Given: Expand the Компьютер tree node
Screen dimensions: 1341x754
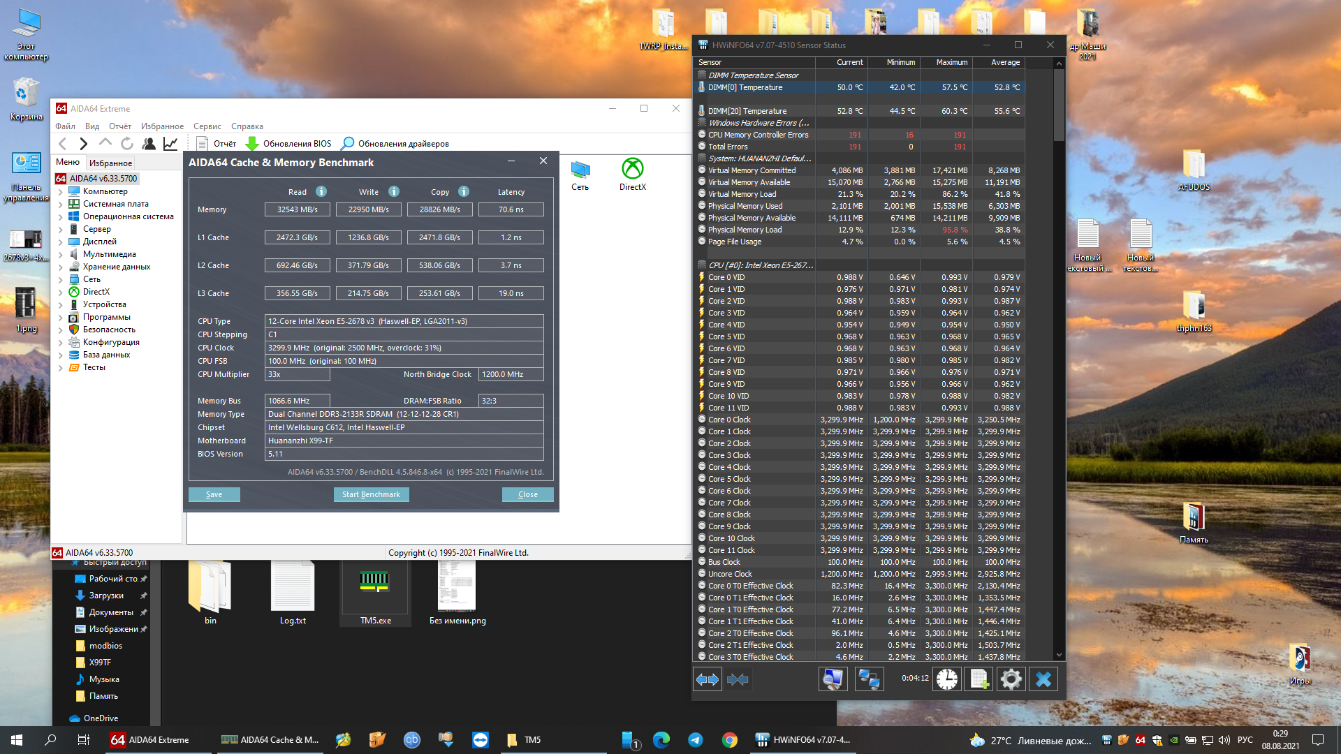Looking at the screenshot, I should pos(61,191).
